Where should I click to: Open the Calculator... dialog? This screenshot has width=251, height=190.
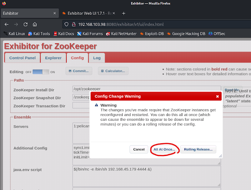click(113, 71)
